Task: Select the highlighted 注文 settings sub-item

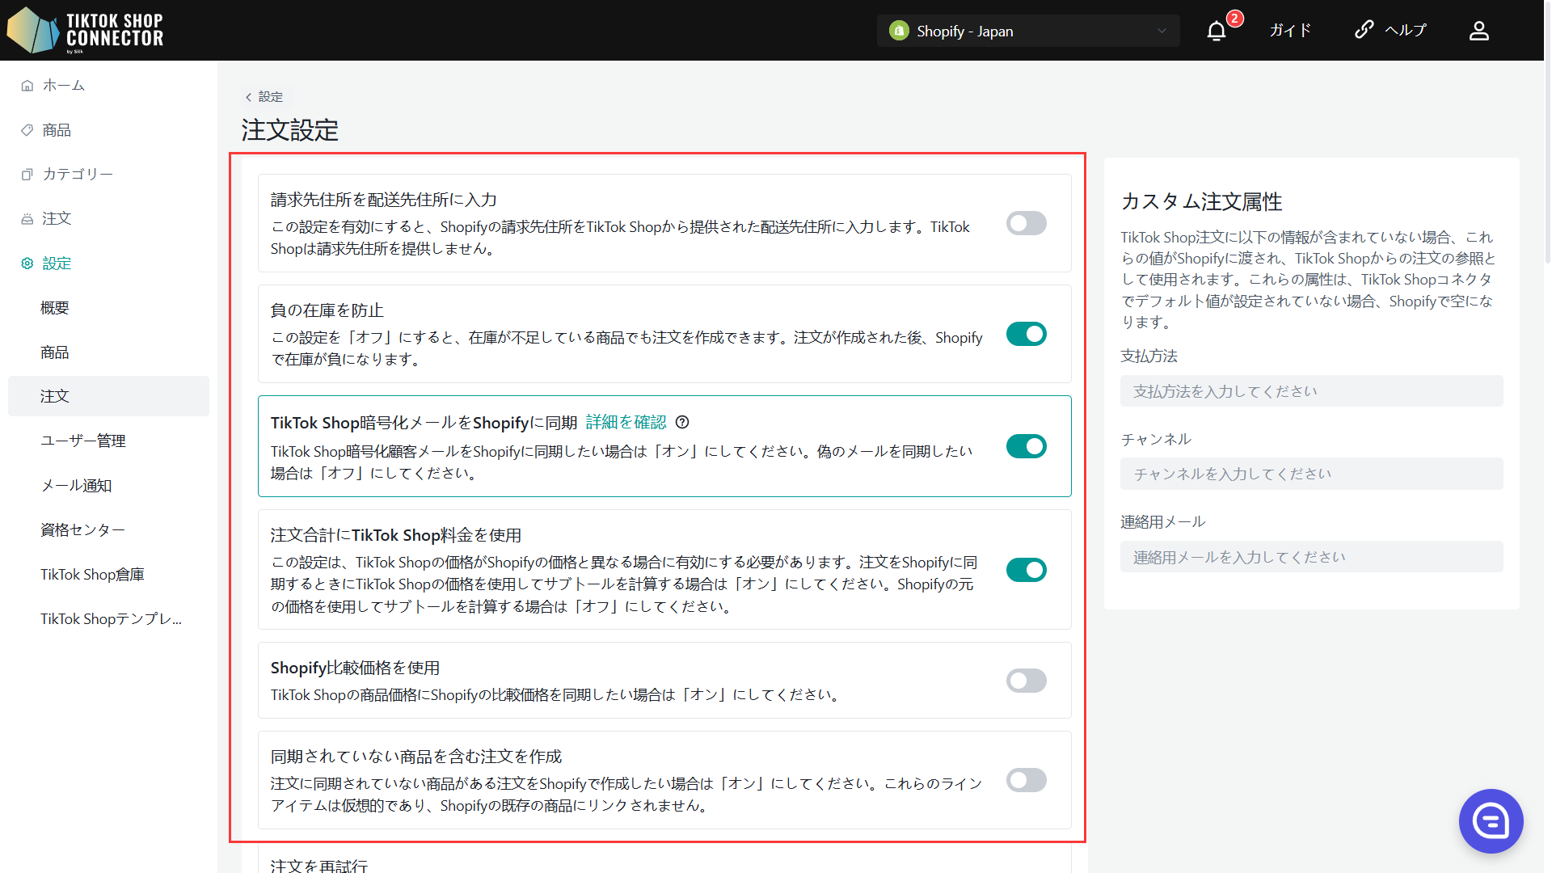Action: pyautogui.click(x=108, y=396)
